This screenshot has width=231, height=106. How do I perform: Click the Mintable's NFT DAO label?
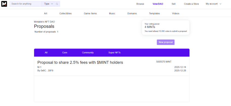pos(44,22)
